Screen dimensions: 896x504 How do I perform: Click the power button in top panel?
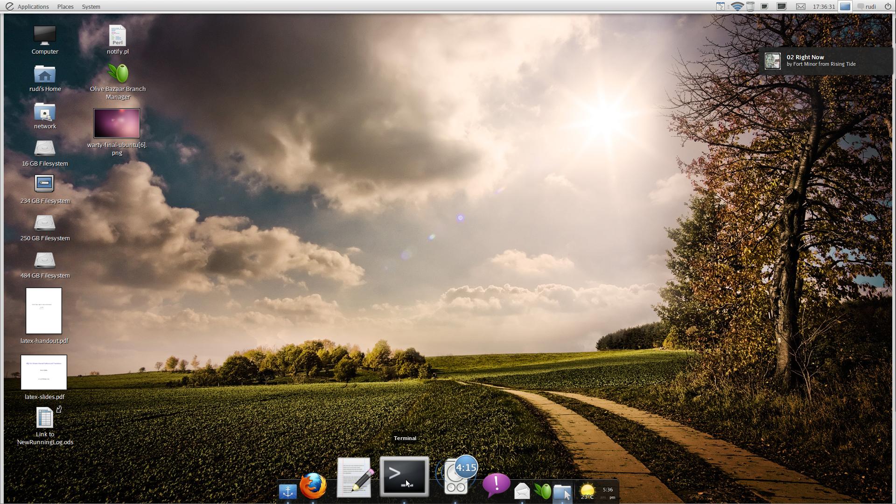tap(888, 7)
